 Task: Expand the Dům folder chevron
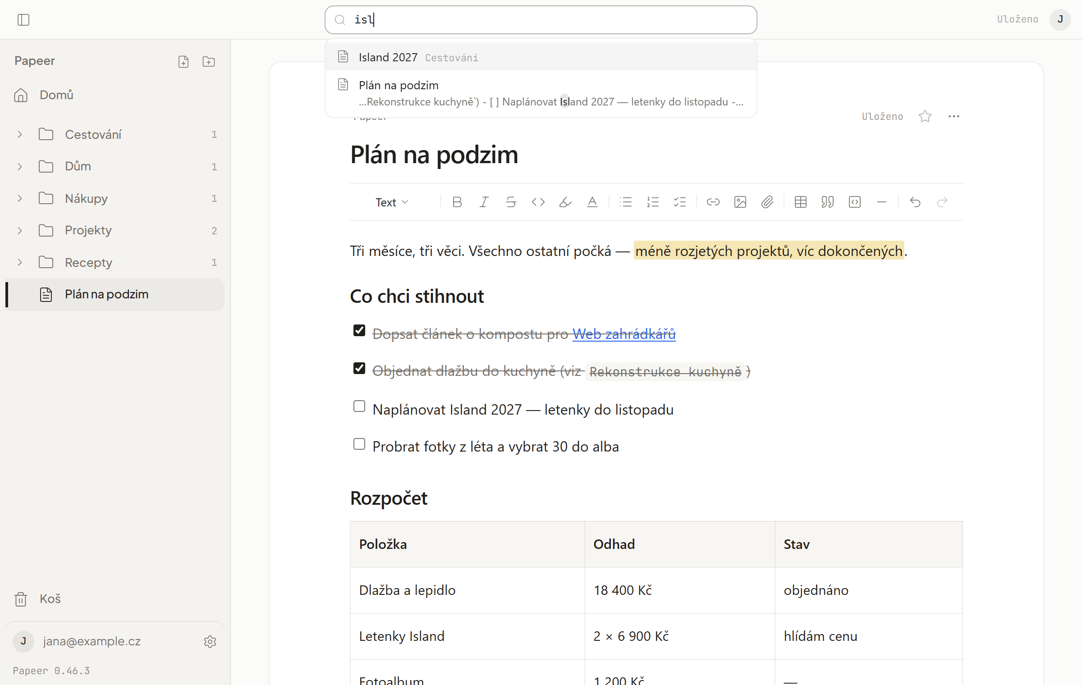pos(20,167)
